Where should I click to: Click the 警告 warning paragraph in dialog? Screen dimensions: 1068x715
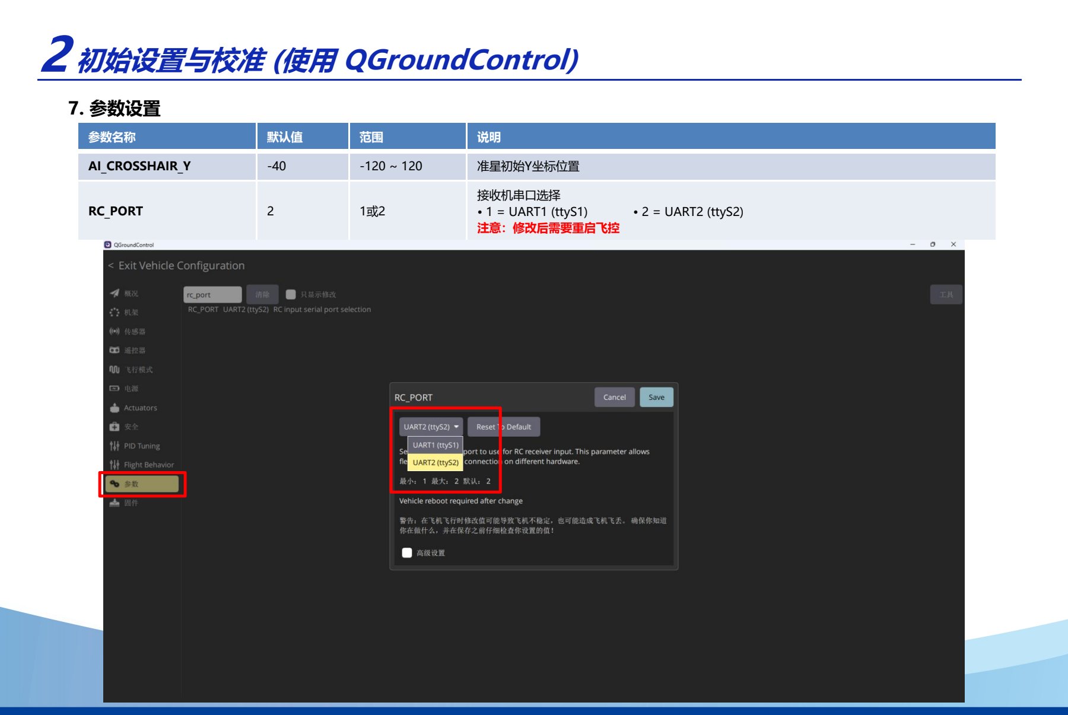(x=533, y=525)
